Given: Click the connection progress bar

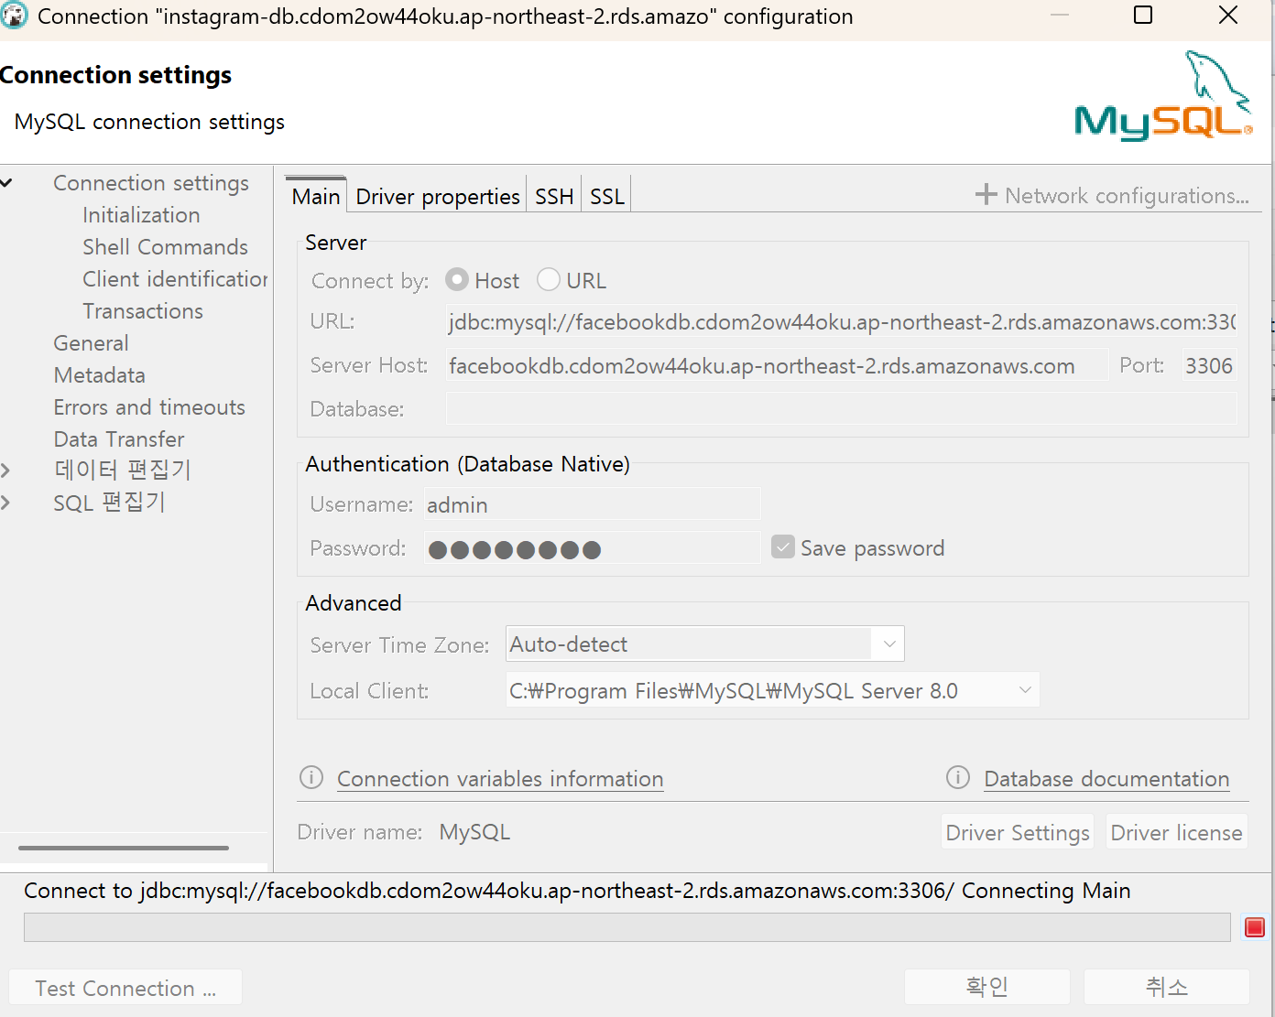Looking at the screenshot, I should (x=627, y=927).
